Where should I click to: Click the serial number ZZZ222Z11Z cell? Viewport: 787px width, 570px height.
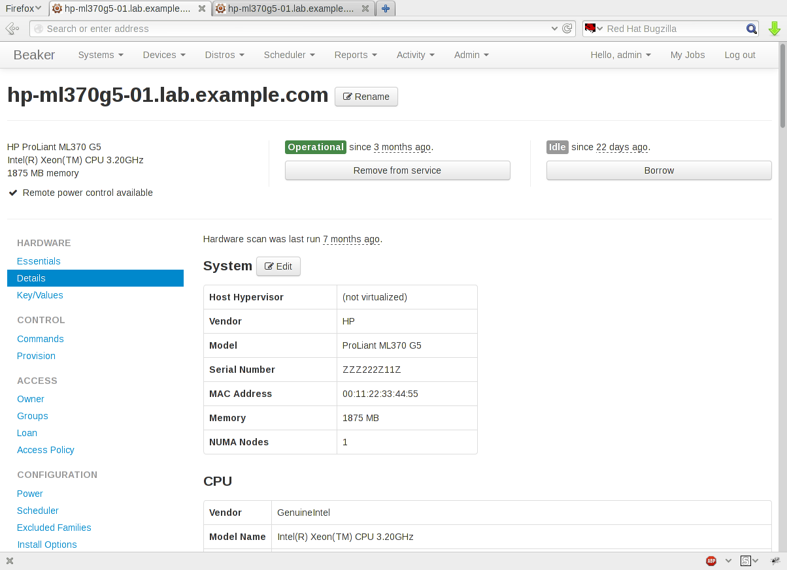[407, 370]
